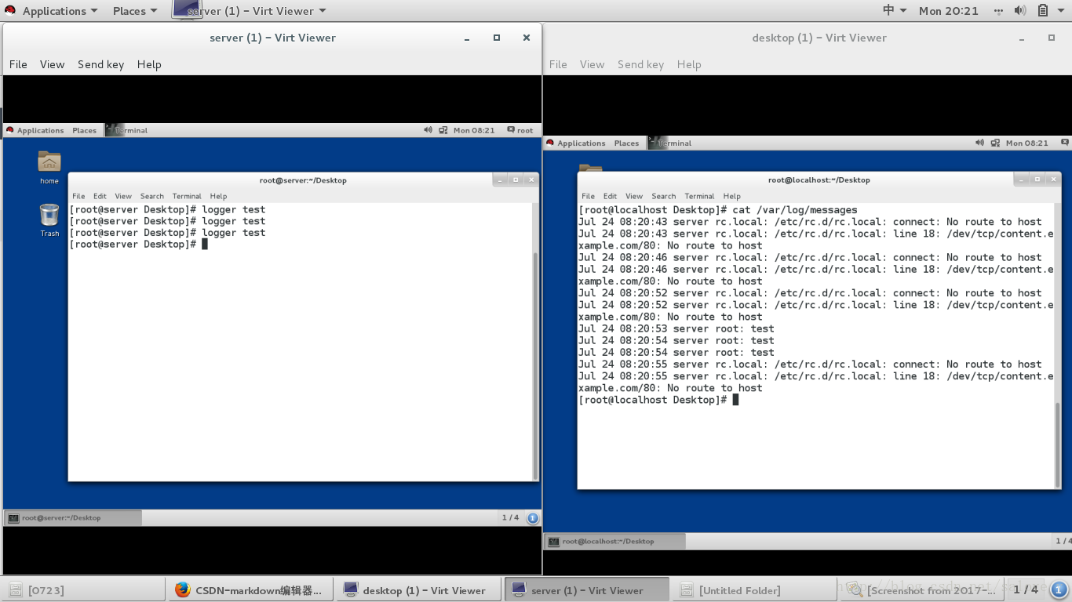Open Help menu in desktop Virt Viewer
This screenshot has height=602, width=1072.
(x=689, y=64)
